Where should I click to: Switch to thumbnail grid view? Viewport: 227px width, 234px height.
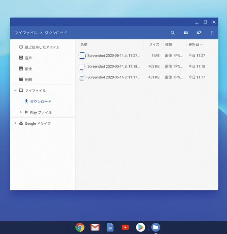pos(186,33)
